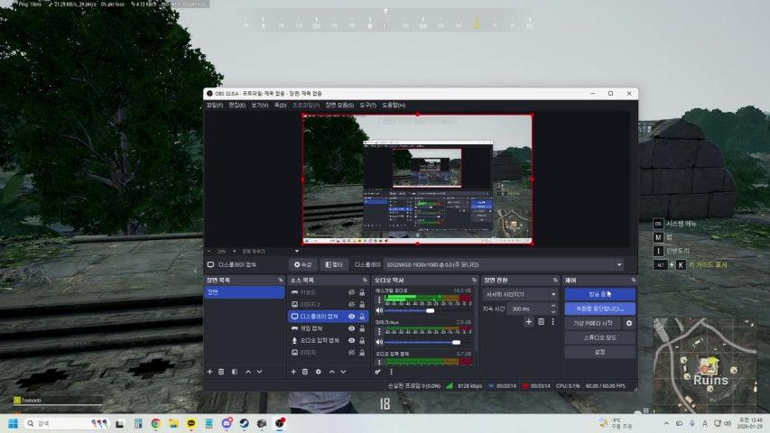Screen dimensions: 770x433
Task: Open the scene transition type dropdown
Action: click(522, 294)
